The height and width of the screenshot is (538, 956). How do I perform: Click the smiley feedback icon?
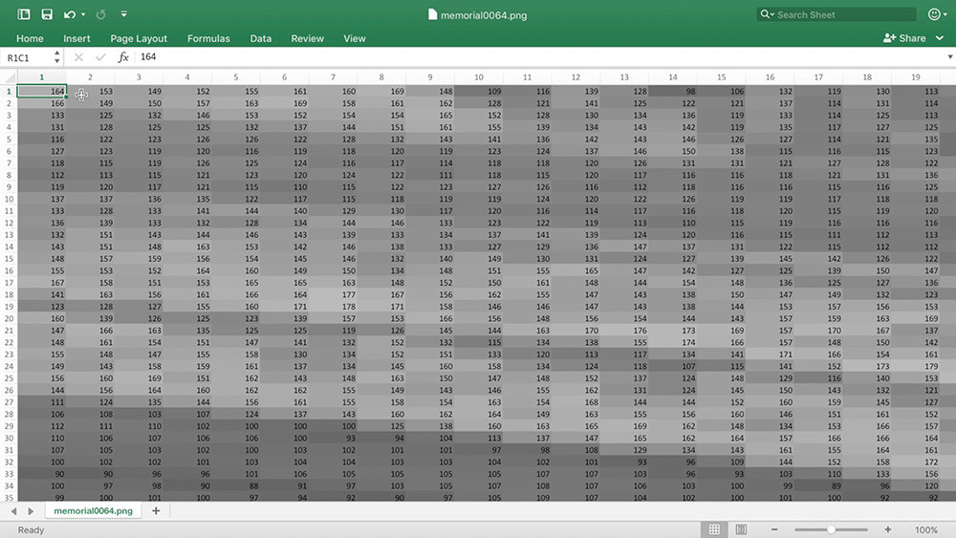[x=934, y=14]
